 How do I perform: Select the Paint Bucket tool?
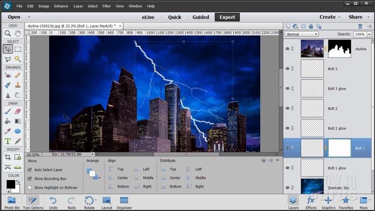pyautogui.click(x=8, y=121)
